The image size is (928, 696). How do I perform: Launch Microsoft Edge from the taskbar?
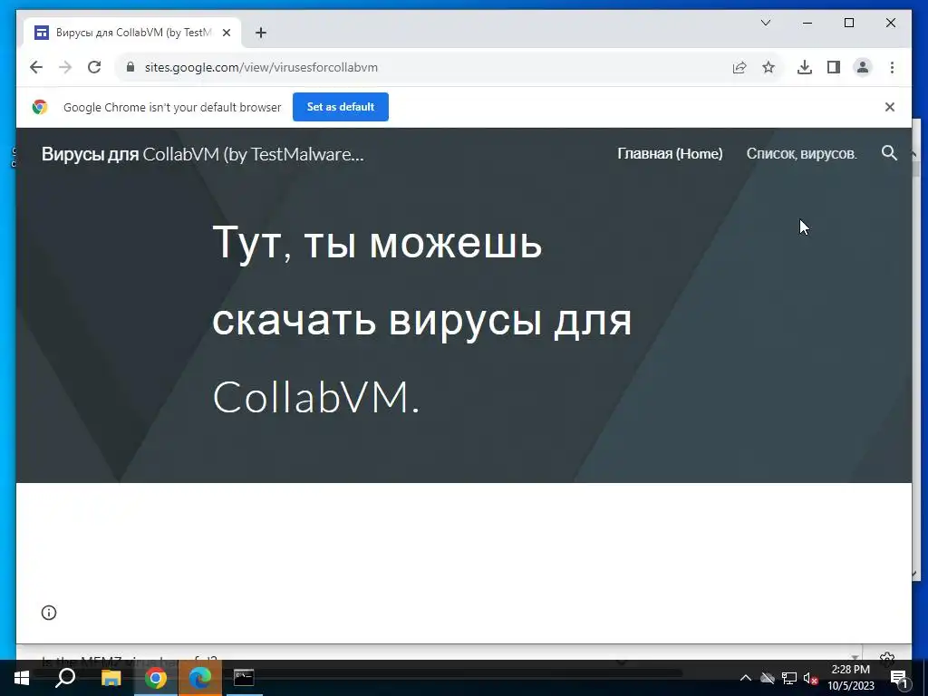pos(200,678)
